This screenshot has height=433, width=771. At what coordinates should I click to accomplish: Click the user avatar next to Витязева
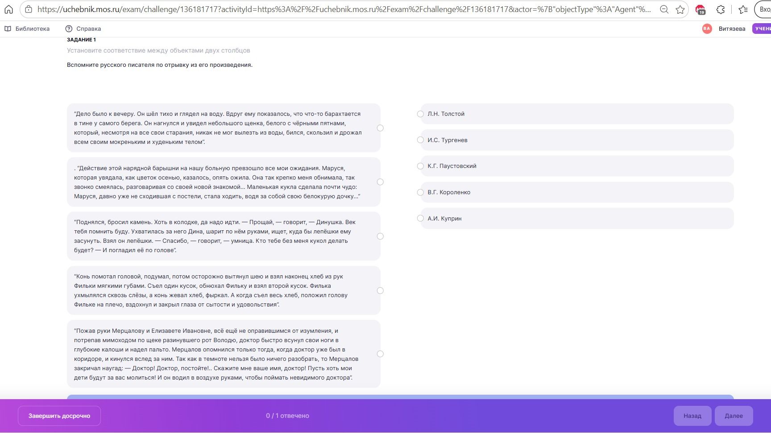707,29
